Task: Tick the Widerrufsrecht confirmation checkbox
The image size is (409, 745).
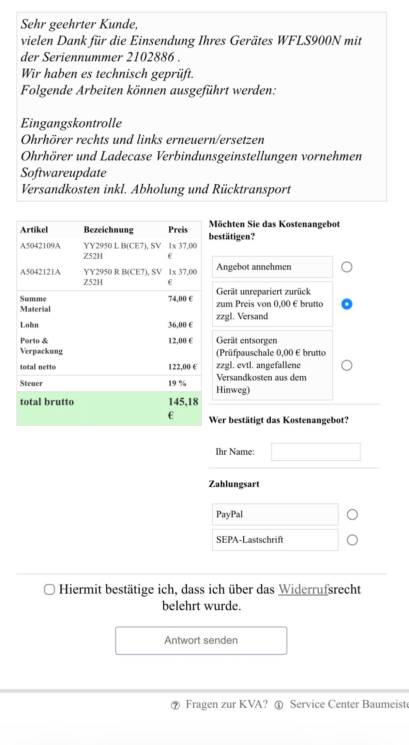Action: point(49,590)
